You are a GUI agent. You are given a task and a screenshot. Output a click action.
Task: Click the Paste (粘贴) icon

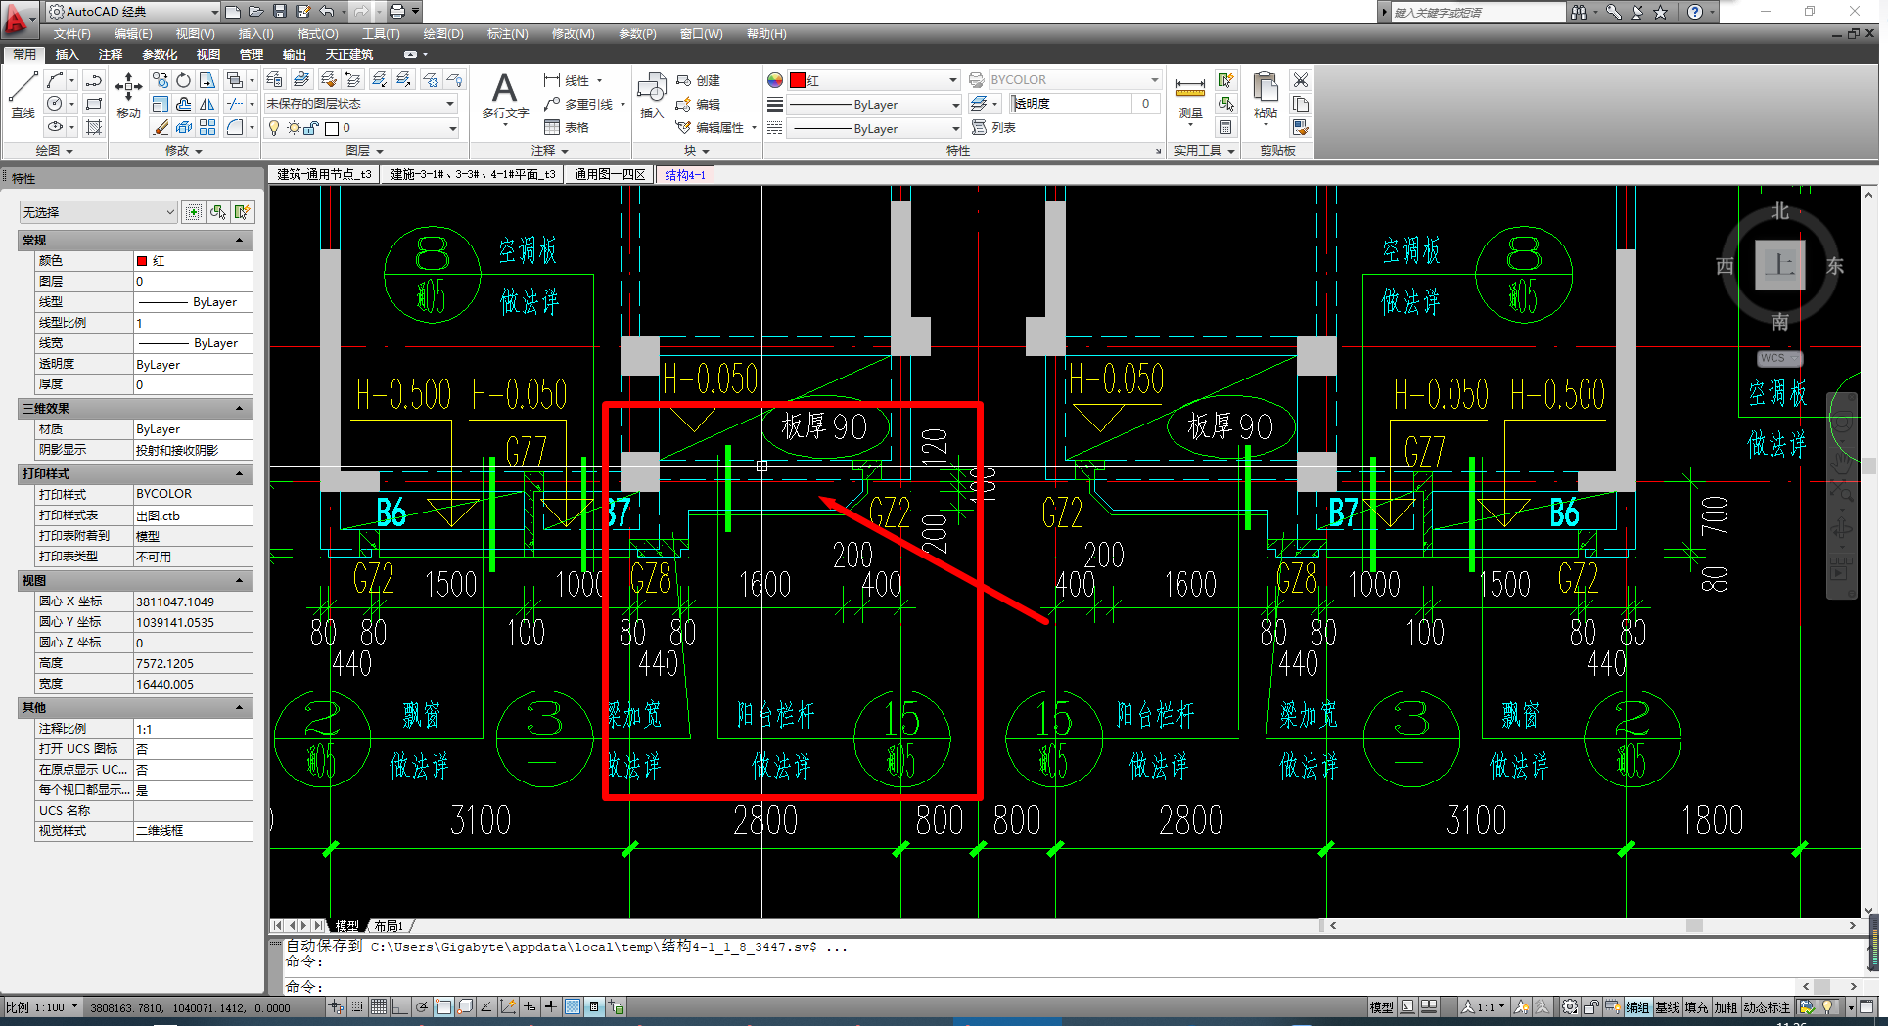point(1266,96)
